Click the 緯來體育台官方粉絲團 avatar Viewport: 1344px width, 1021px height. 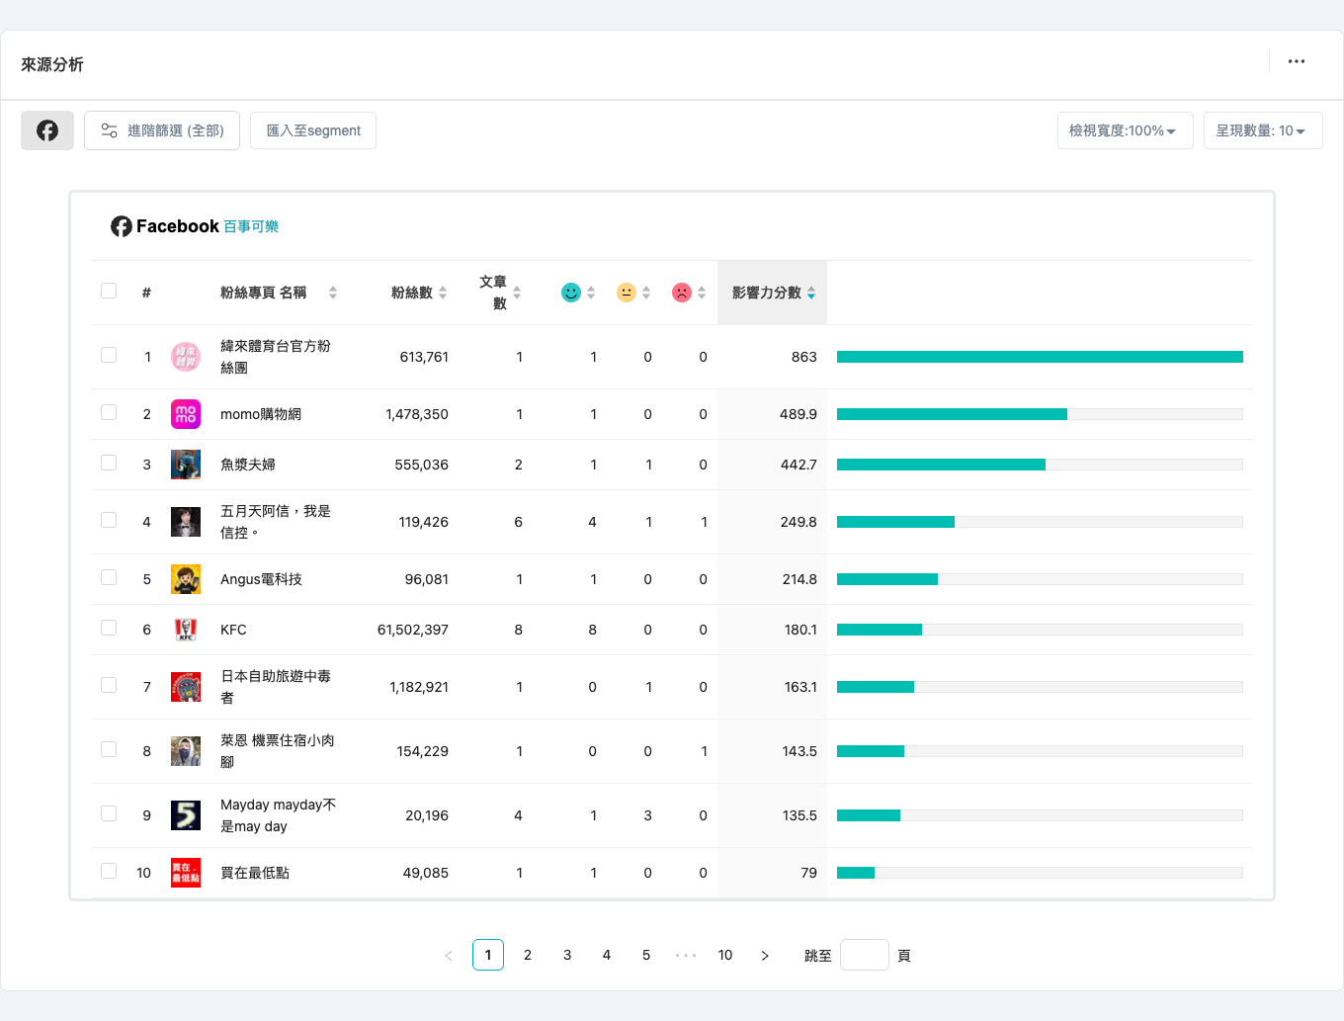pyautogui.click(x=186, y=357)
